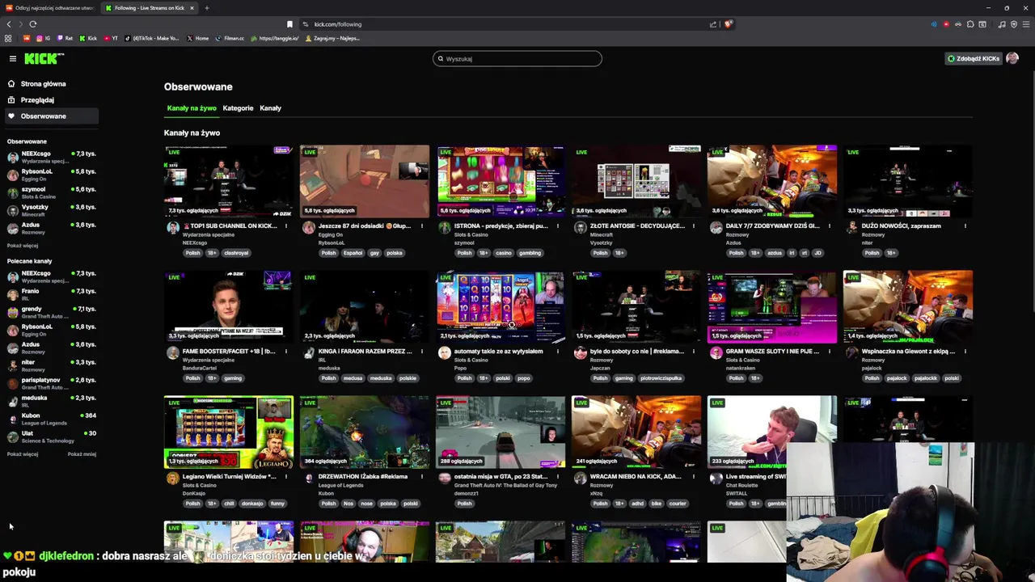This screenshot has height=582, width=1035.
Task: Collapse recommended list with Pokaż mniej
Action: 82,454
